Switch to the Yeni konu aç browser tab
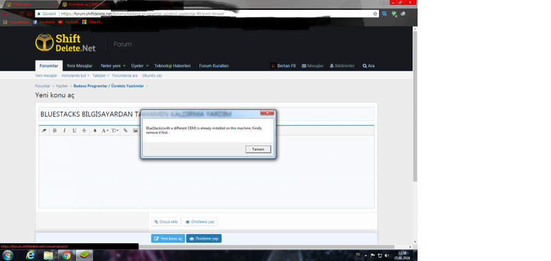Viewport: 551px width, 261px height. point(86,4)
